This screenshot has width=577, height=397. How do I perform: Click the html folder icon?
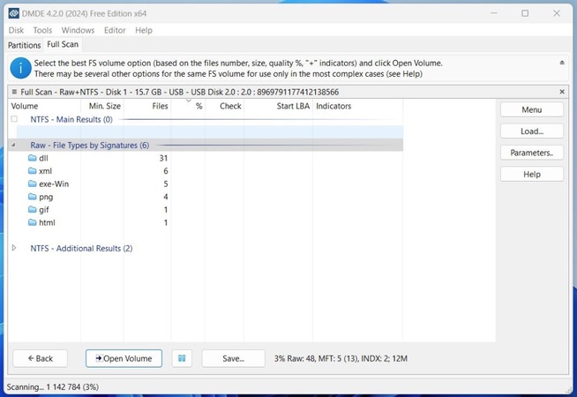coord(33,222)
